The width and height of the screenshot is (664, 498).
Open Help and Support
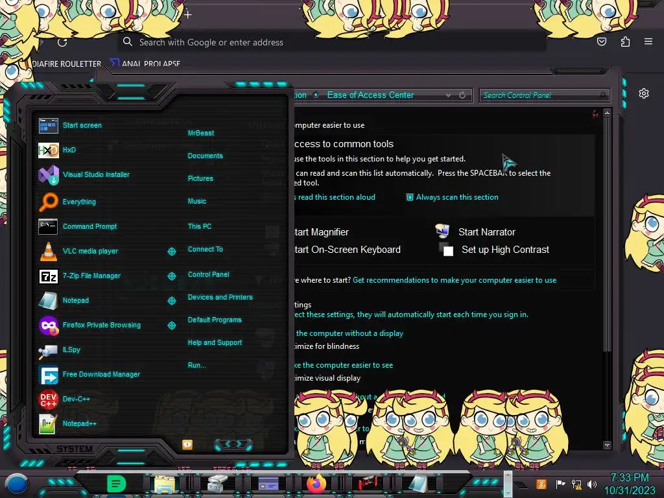(215, 342)
